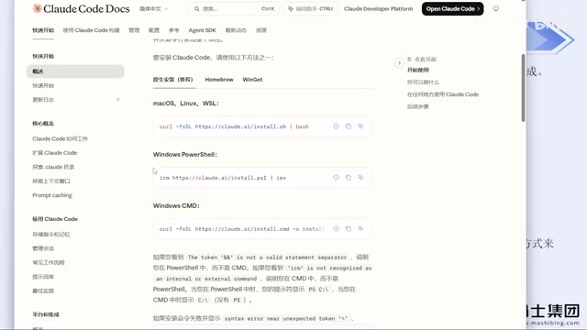
Task: Switch to the Homebrew install tab
Action: [x=219, y=80]
